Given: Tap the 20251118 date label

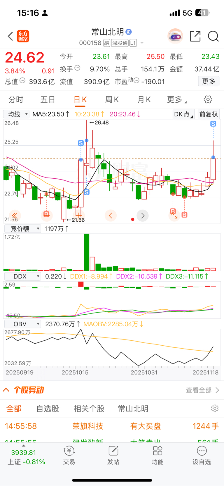Looking at the screenshot, I should (x=206, y=373).
